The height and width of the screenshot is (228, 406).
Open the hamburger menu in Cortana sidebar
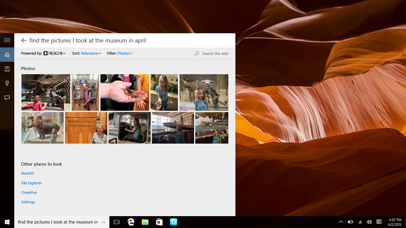click(7, 40)
